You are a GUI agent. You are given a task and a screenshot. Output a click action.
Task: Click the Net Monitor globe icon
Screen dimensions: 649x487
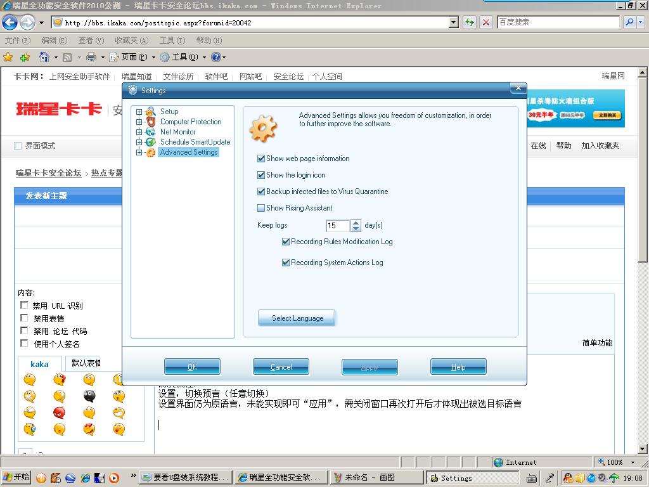coord(151,132)
